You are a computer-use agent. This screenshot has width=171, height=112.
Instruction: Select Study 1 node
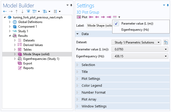pos(23,31)
